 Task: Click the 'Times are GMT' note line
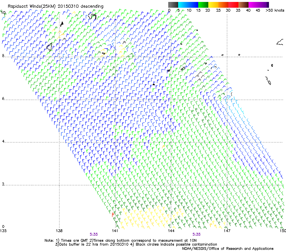tap(121, 241)
